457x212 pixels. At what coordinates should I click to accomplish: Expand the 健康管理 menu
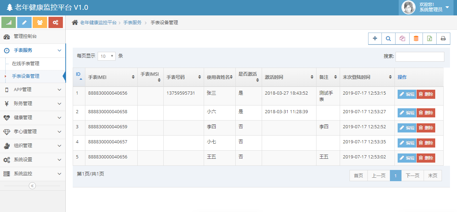[33, 118]
